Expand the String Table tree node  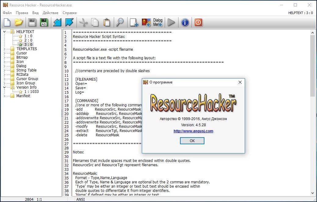pos(5,70)
